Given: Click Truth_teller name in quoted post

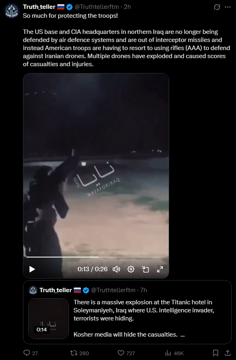Looking at the screenshot, I should 56,290.
